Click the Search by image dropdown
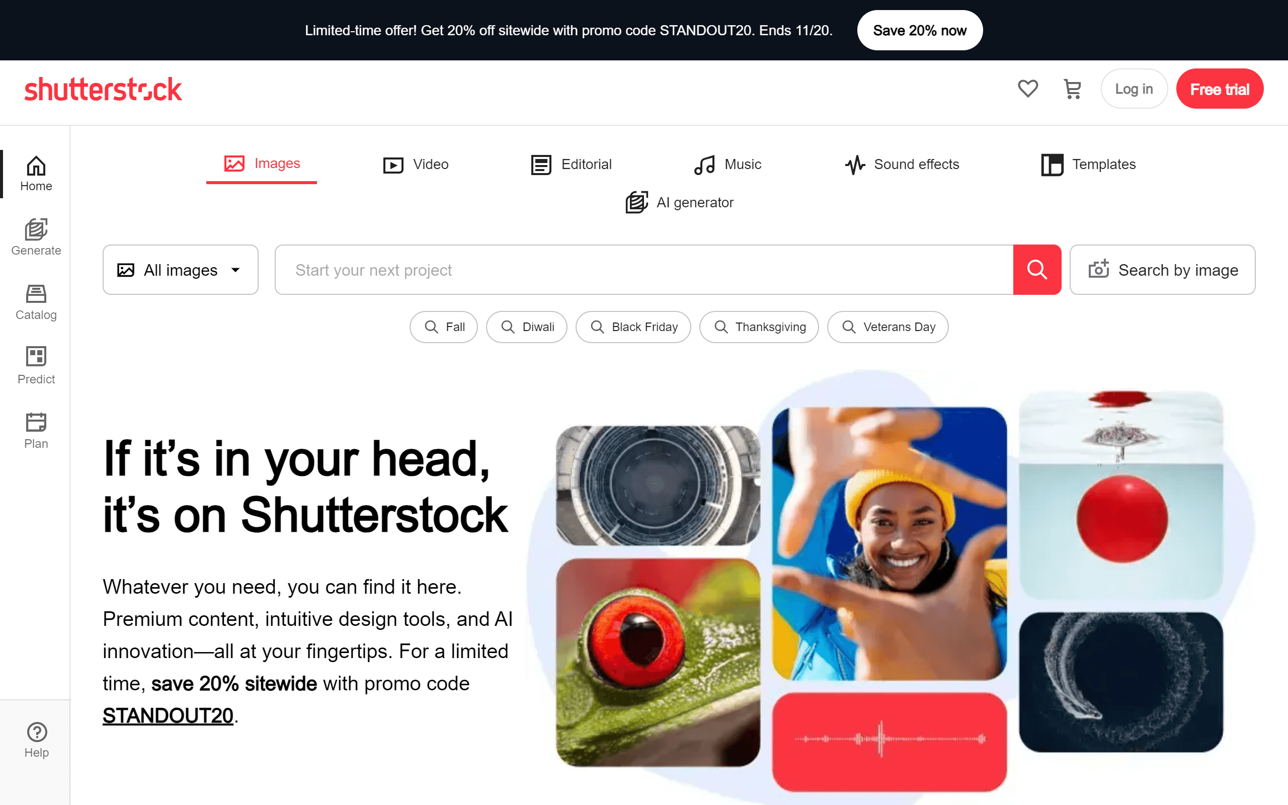Image resolution: width=1288 pixels, height=805 pixels. pos(1163,270)
